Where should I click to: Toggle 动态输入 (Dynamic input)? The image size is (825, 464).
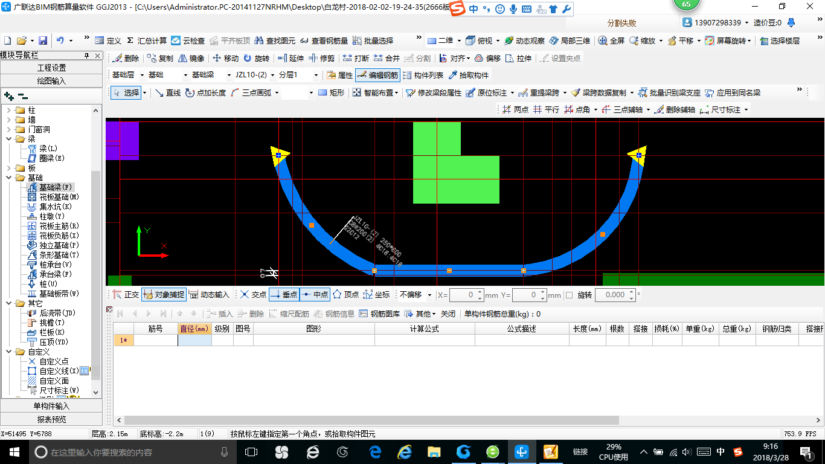(209, 295)
